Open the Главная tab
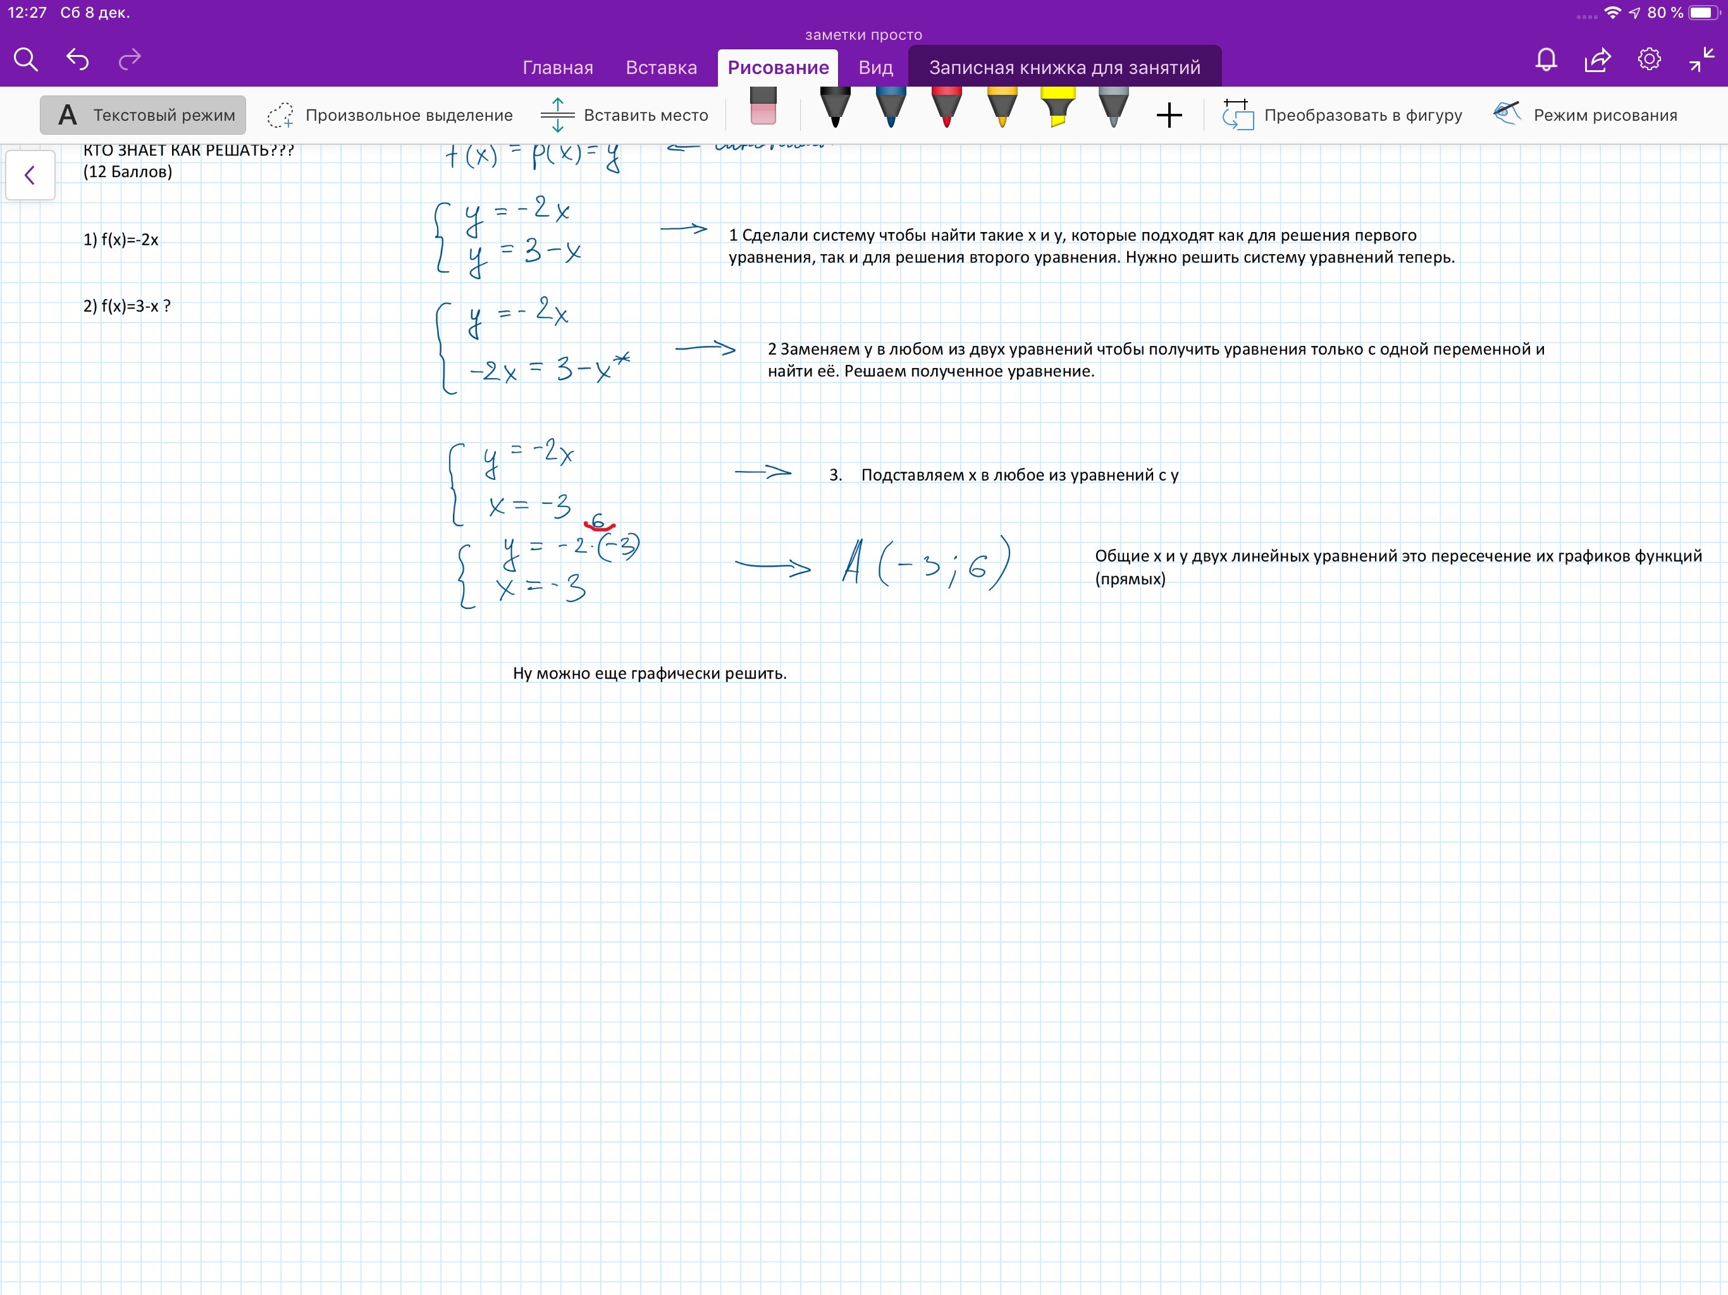This screenshot has width=1728, height=1295. point(557,68)
